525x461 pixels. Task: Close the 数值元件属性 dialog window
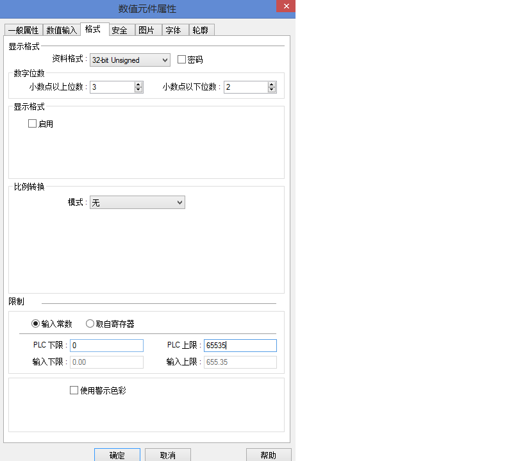pyautogui.click(x=285, y=6)
